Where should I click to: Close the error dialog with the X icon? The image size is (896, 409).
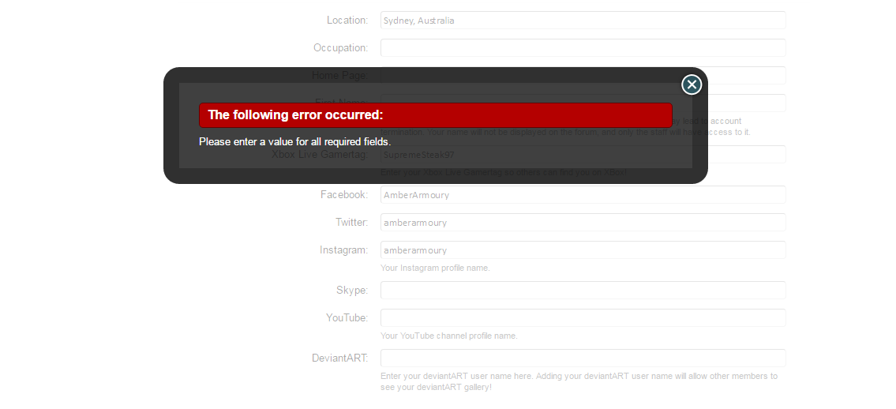point(692,84)
